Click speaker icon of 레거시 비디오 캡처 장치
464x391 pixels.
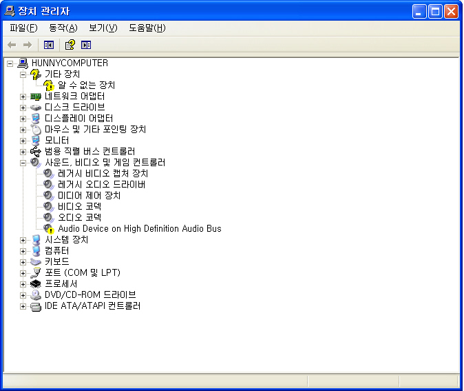(49, 173)
